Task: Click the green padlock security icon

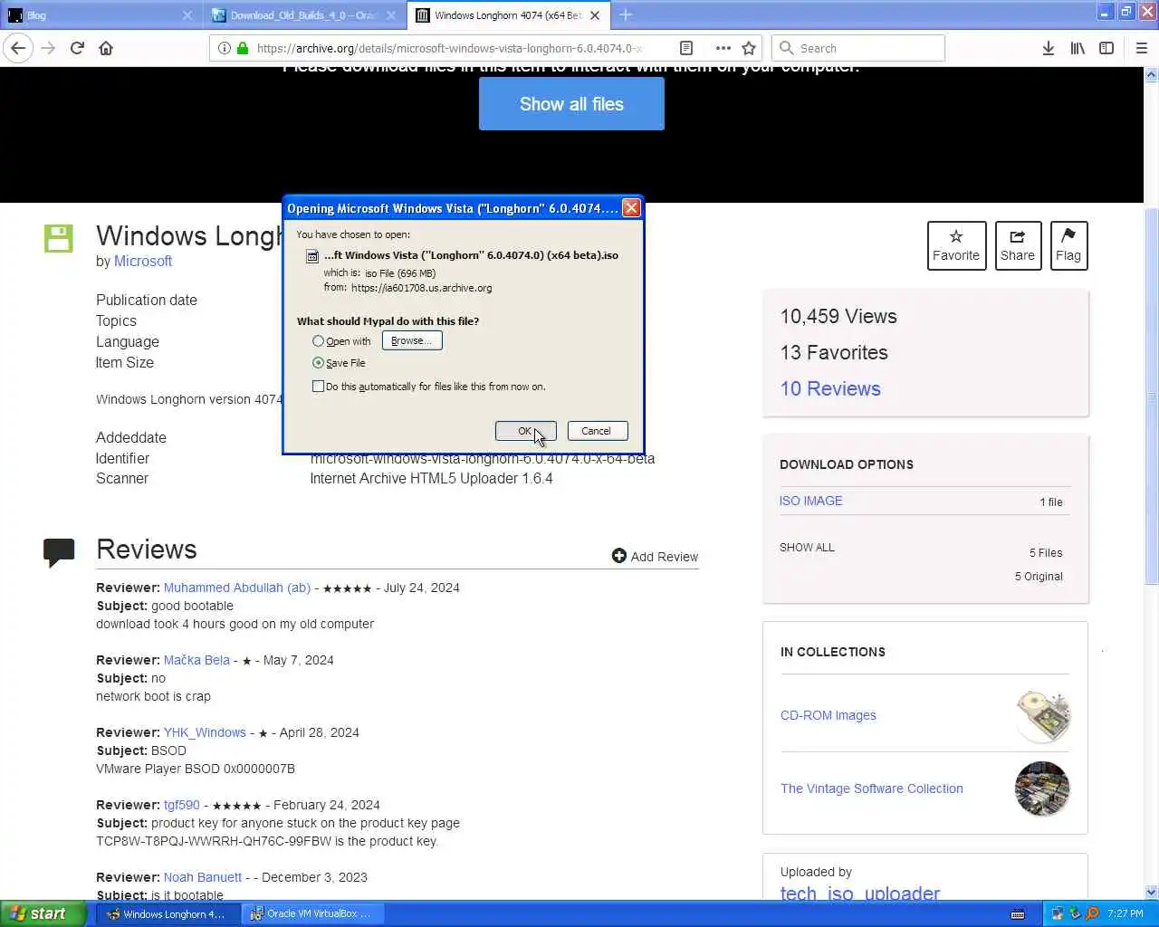Action: [x=242, y=48]
